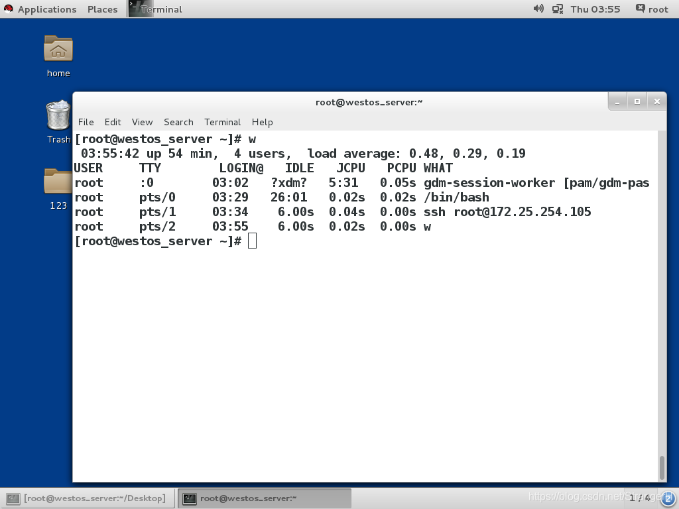Click the '26:01' idle value

(288, 198)
